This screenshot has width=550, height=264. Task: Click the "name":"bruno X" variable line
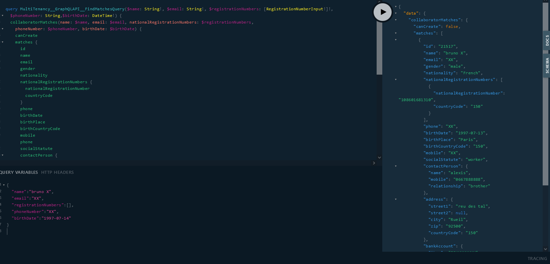point(33,192)
